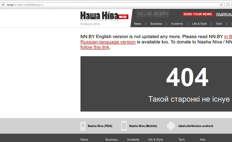Click the Android robot icon
Image resolution: width=232 pixels, height=142 pixels.
(x=171, y=126)
